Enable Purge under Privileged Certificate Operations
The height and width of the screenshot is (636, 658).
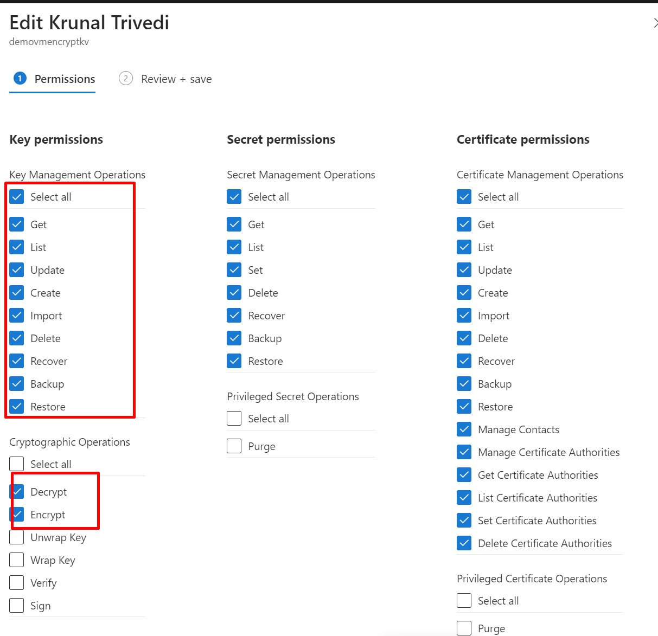point(464,628)
